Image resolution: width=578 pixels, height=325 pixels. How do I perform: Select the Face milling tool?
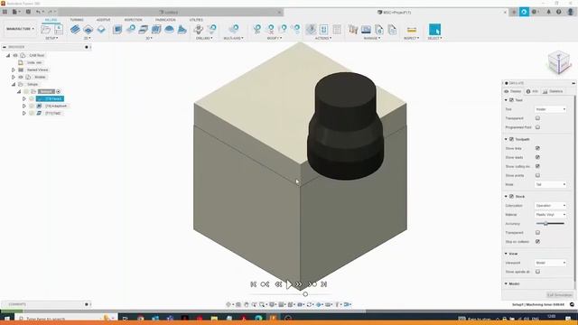[101, 29]
